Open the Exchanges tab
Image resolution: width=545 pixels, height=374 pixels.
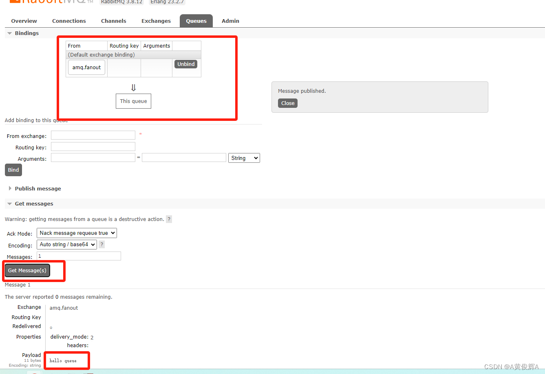tap(156, 21)
